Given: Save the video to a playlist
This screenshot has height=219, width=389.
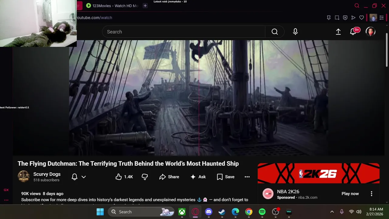Looking at the screenshot, I should point(225,177).
